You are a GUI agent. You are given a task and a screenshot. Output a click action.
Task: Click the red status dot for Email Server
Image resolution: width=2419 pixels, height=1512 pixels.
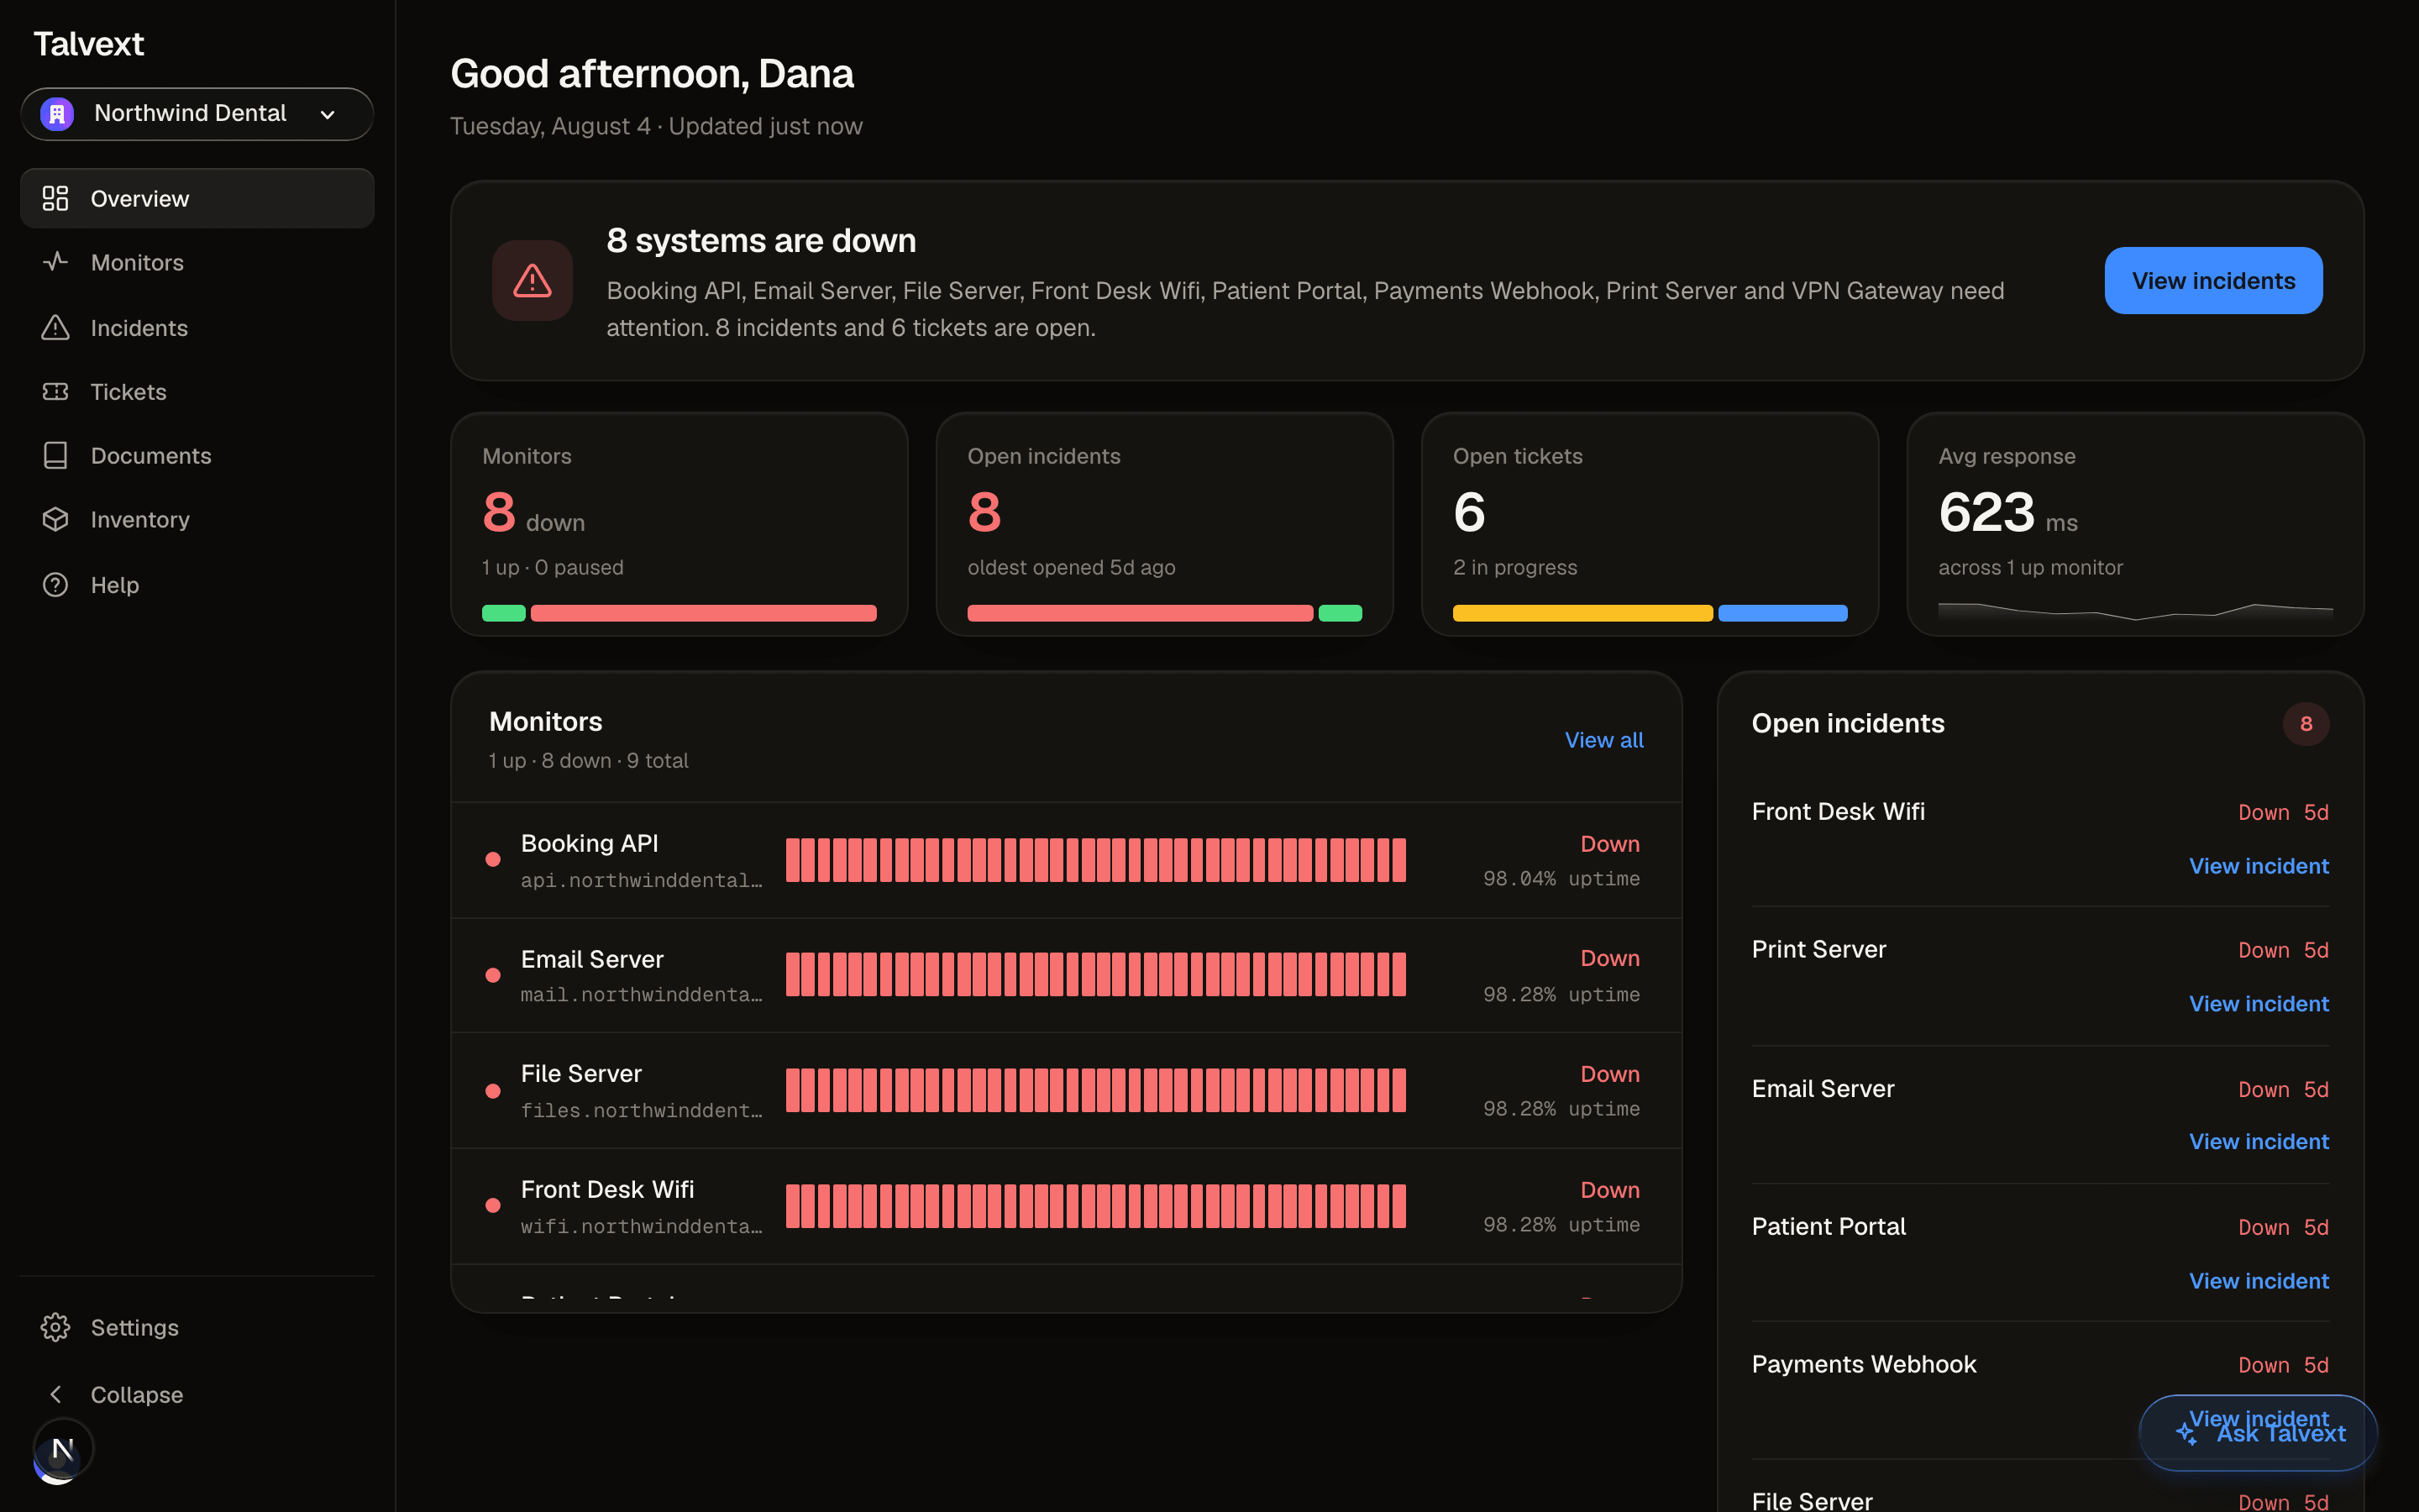pyautogui.click(x=493, y=975)
